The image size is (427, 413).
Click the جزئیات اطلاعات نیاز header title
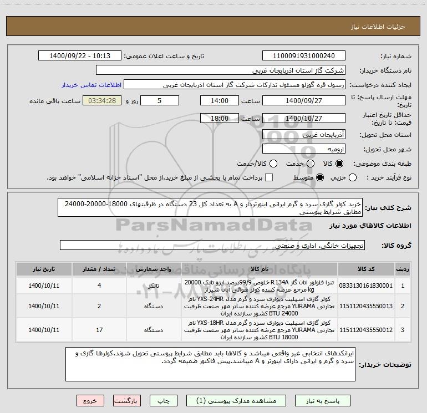tap(378, 27)
